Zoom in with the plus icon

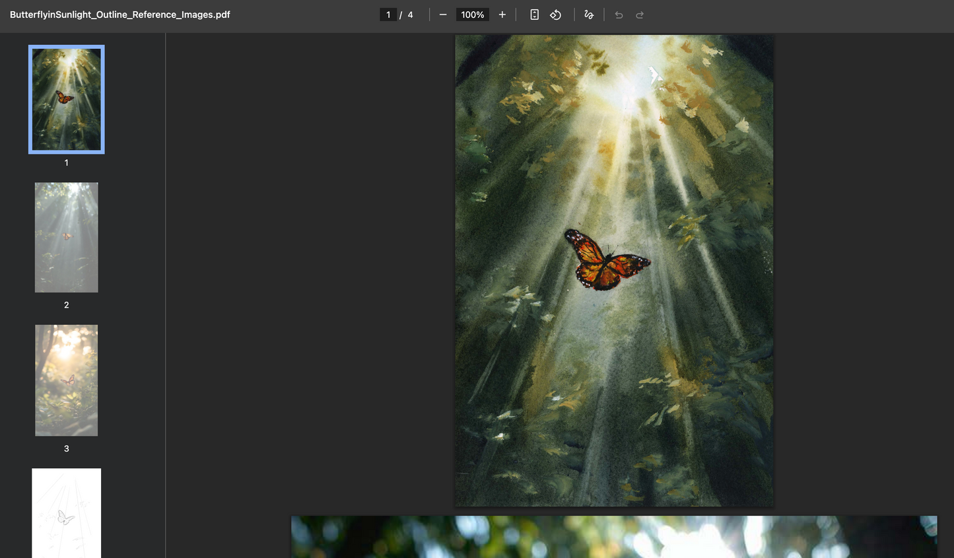tap(502, 15)
